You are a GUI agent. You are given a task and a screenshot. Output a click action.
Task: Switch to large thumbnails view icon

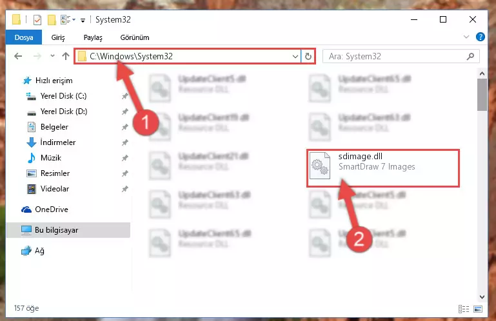478,309
